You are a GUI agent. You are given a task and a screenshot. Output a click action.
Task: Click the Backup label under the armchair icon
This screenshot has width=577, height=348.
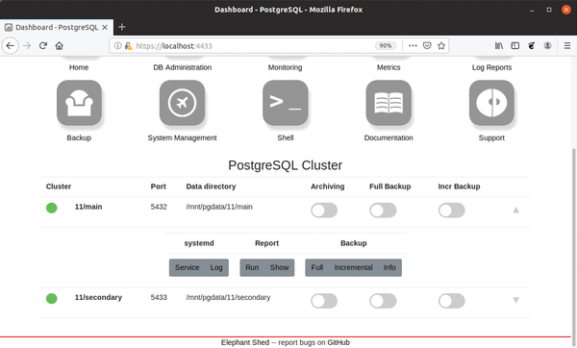pos(79,137)
